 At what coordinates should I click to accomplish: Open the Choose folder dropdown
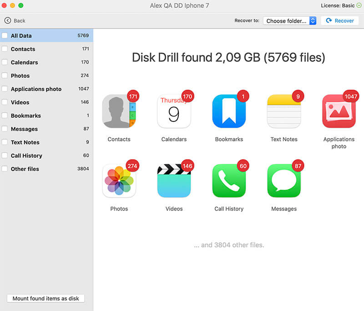click(289, 21)
